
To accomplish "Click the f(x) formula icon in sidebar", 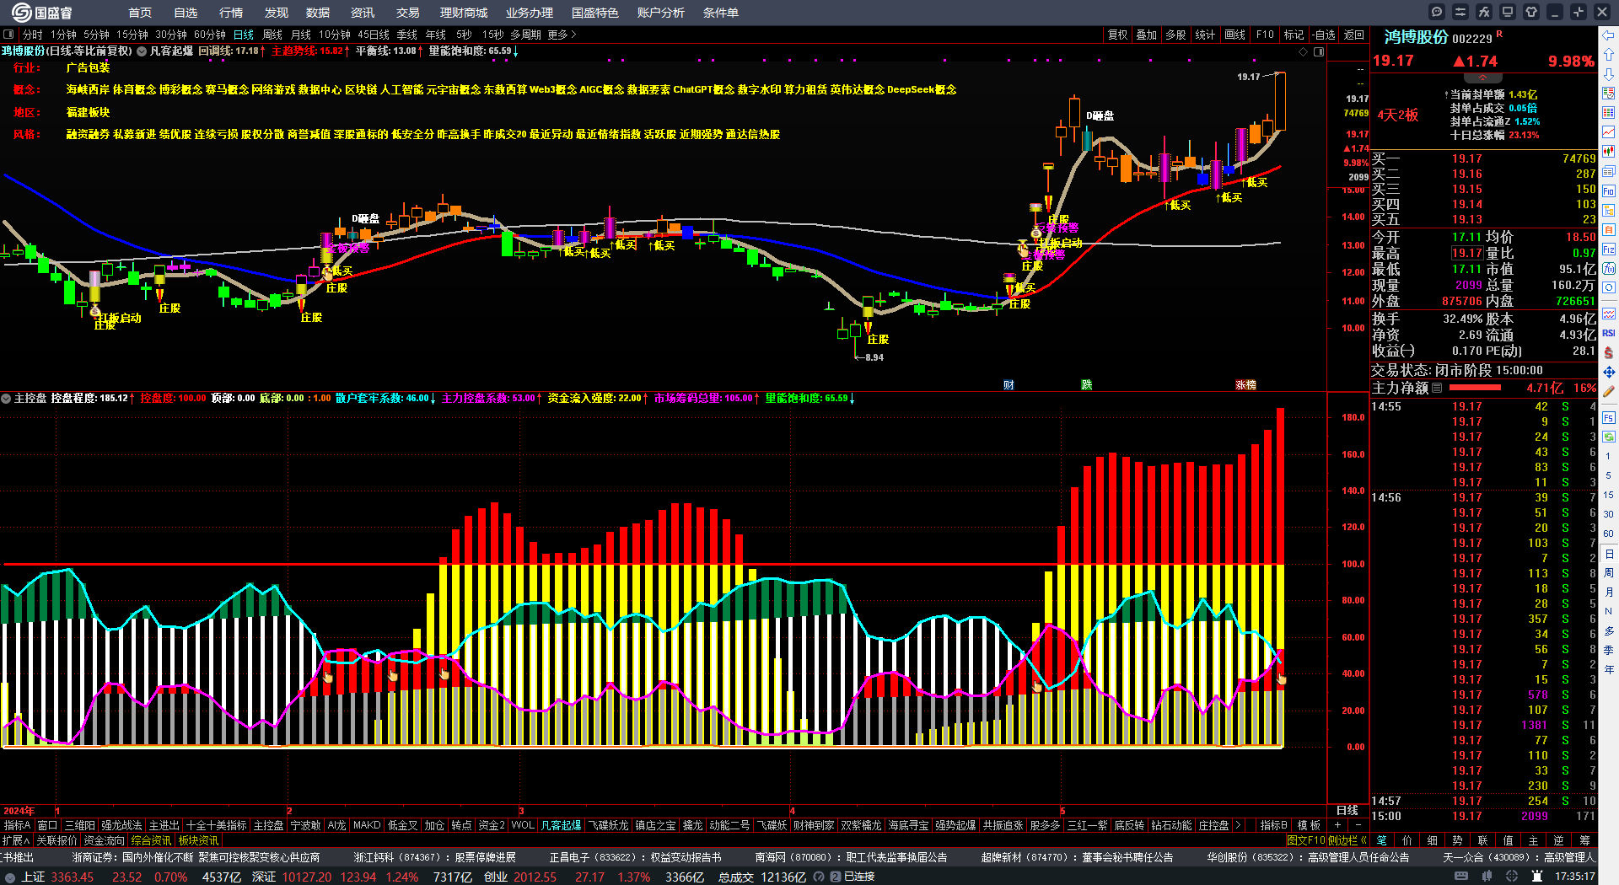I will click(1609, 269).
